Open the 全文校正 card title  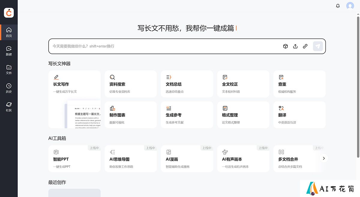tap(230, 84)
